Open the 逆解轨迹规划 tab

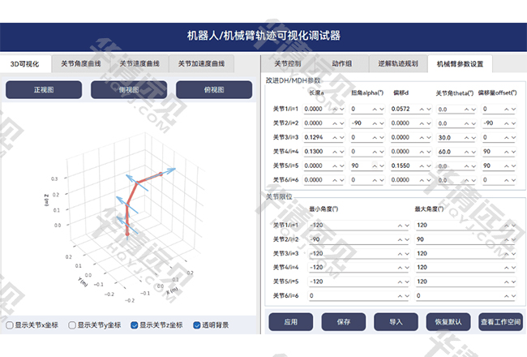click(397, 63)
